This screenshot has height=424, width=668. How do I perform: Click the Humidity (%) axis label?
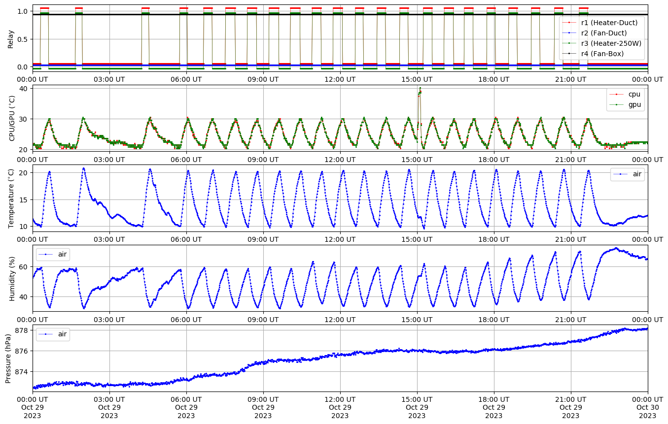tap(12, 278)
